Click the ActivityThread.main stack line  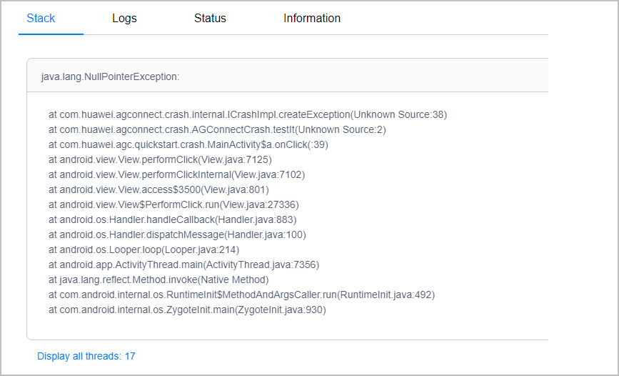pos(184,265)
